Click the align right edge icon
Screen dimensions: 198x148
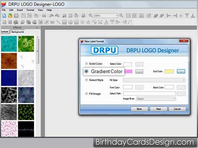click(x=175, y=16)
